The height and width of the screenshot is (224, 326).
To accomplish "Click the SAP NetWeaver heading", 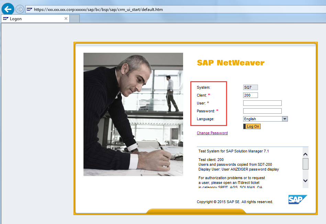I will pos(231,63).
